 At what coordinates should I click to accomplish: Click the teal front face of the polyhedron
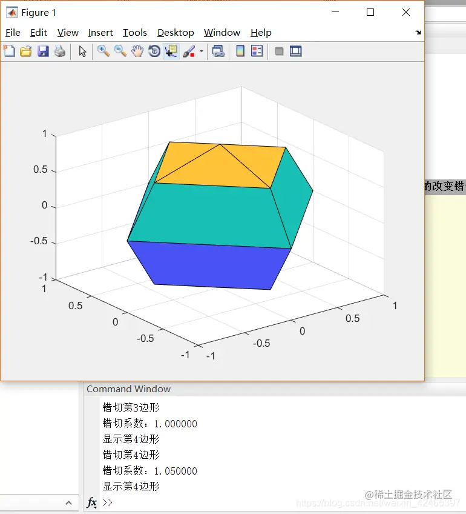click(209, 215)
